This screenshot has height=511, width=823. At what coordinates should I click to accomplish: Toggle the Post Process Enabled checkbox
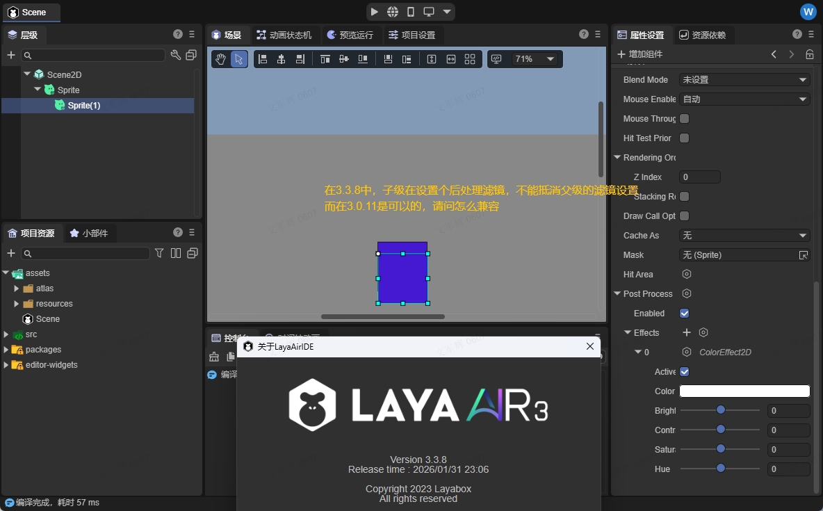[x=684, y=314]
